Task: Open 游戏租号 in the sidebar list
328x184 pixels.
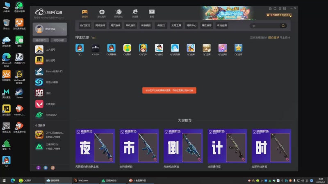Action: 50,60
